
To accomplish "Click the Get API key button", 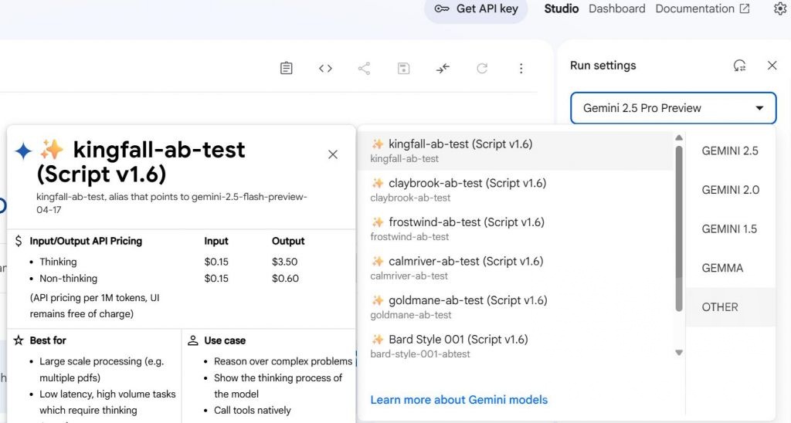I will tap(476, 9).
